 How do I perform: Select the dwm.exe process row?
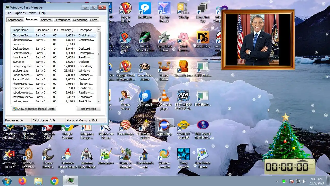(54, 62)
